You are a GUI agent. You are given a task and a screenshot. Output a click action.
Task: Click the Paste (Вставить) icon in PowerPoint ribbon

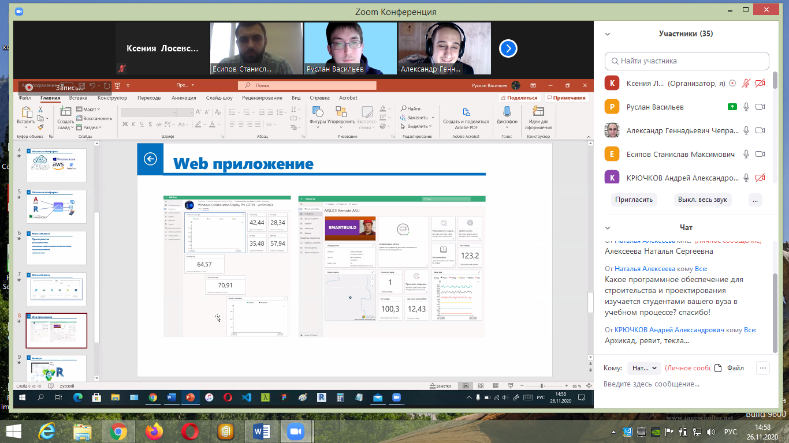pos(26,112)
